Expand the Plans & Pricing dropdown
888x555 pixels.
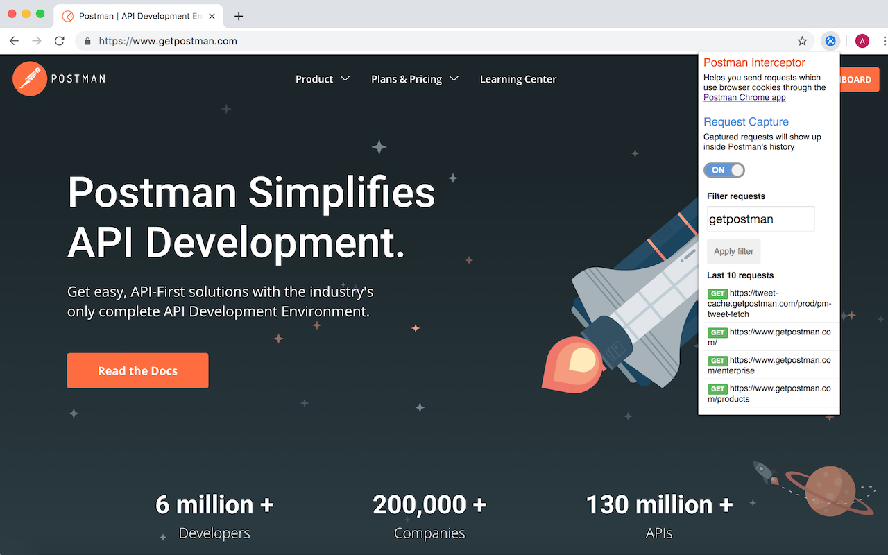(x=415, y=79)
